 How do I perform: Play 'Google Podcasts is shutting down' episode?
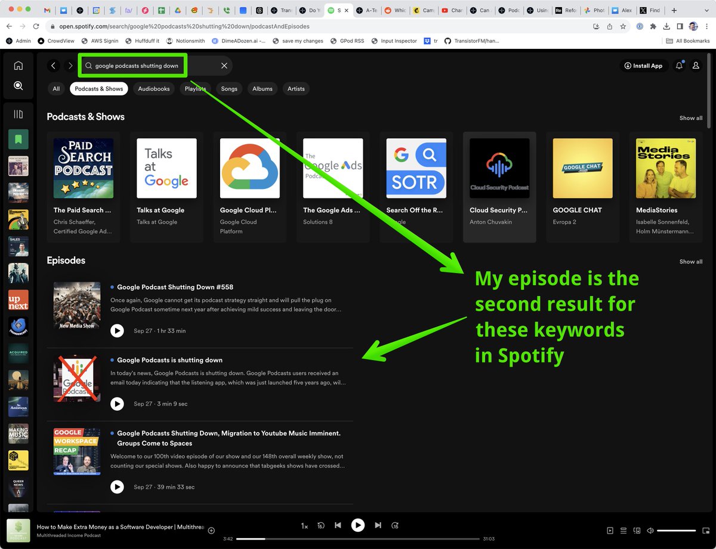click(x=117, y=404)
